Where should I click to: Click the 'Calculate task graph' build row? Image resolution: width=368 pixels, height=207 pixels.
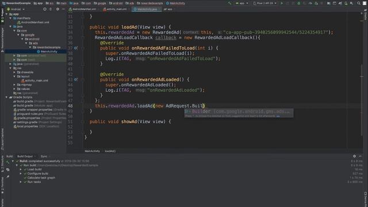tap(41, 178)
